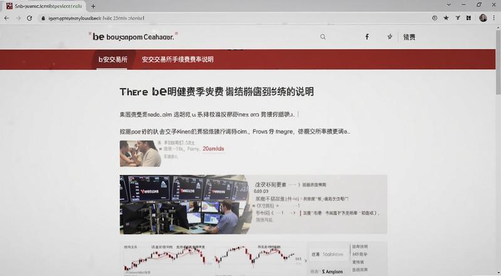Open the '20andcls' red link
Viewport: 501px width, 276px height.
point(213,149)
